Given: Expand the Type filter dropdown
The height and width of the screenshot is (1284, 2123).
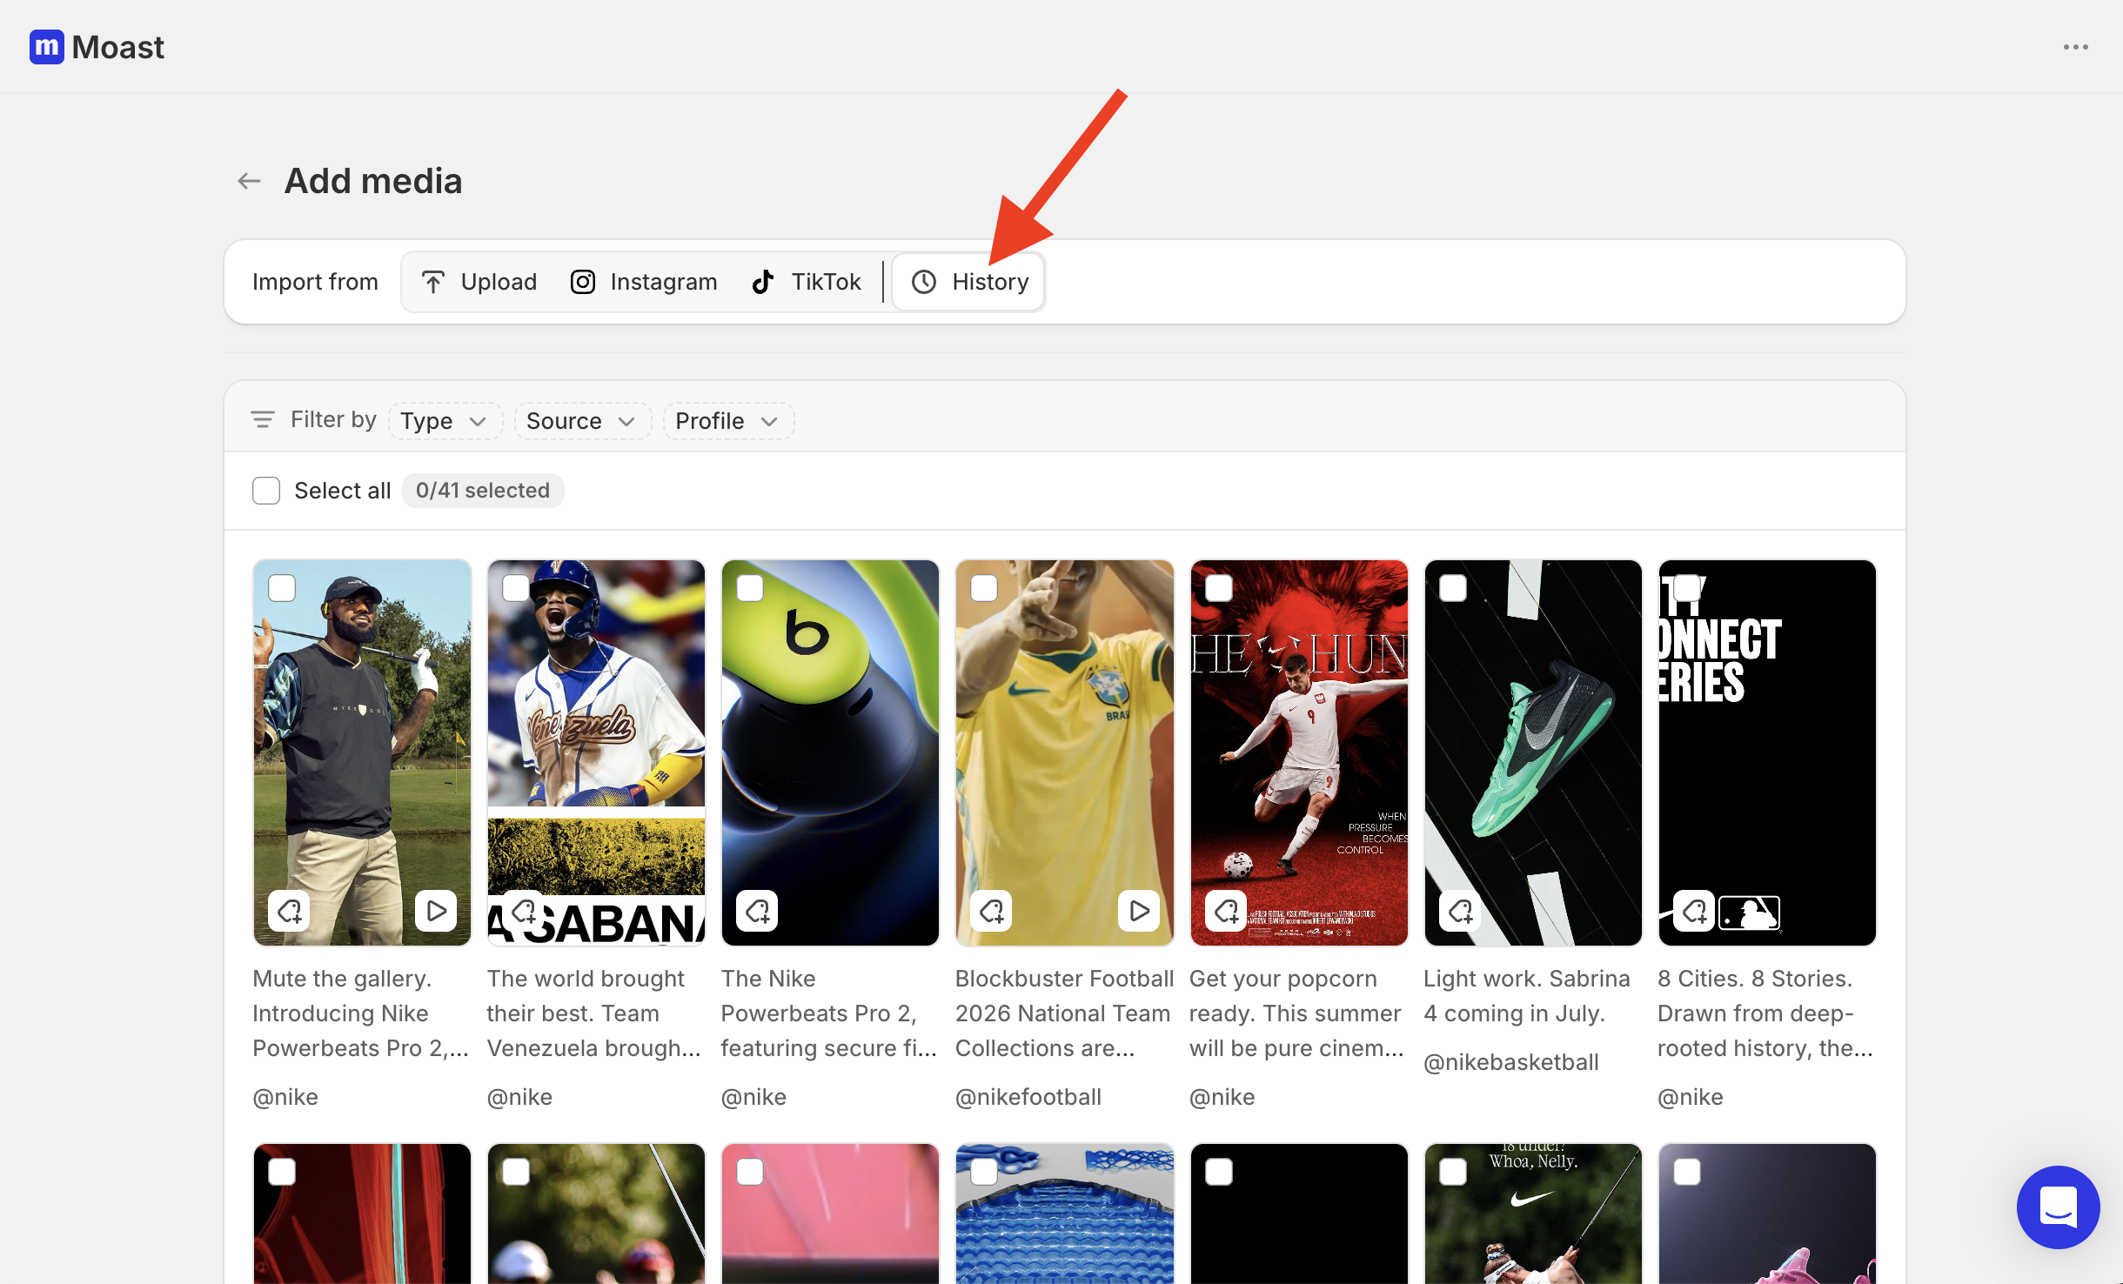Looking at the screenshot, I should [445, 421].
